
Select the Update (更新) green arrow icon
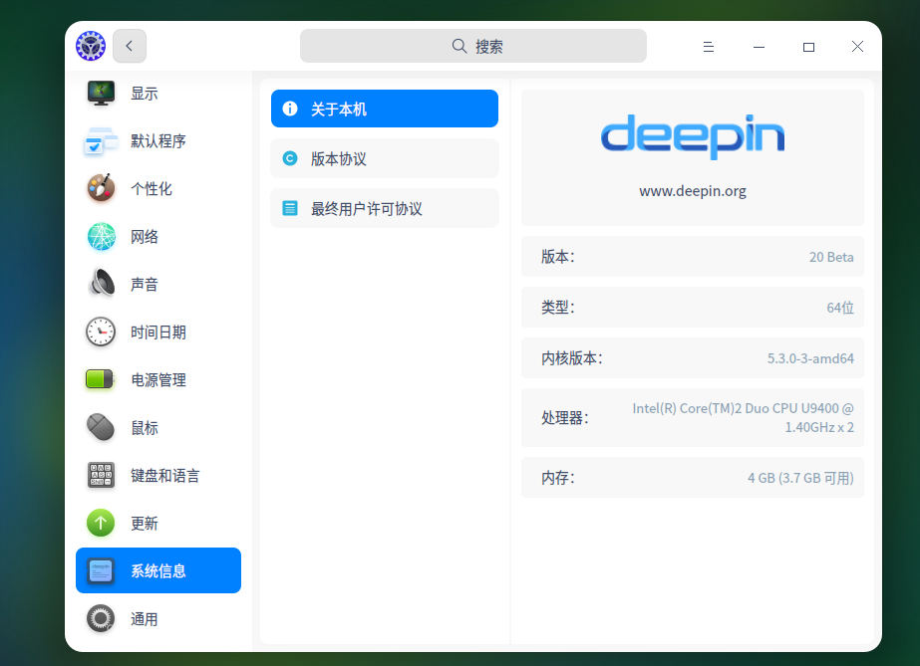101,523
